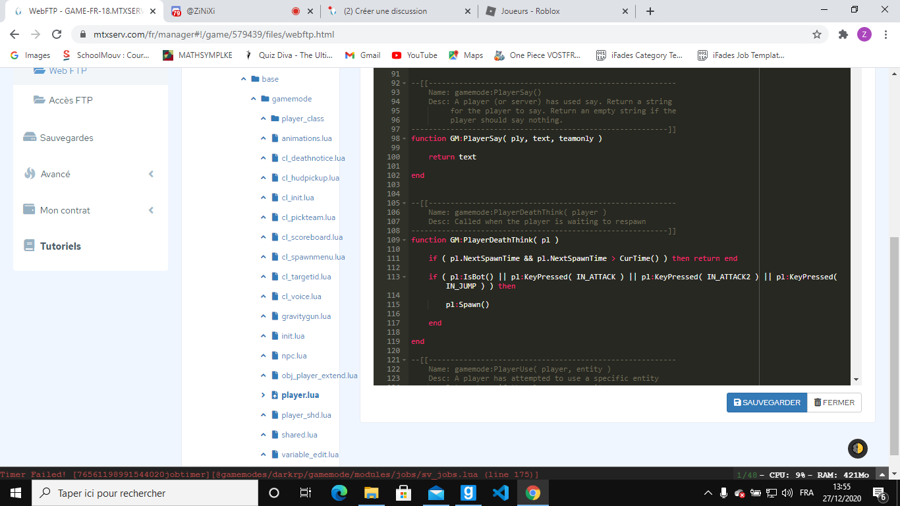The width and height of the screenshot is (900, 506).
Task: Click the Sauvegardes drive icon
Action: 29,138
